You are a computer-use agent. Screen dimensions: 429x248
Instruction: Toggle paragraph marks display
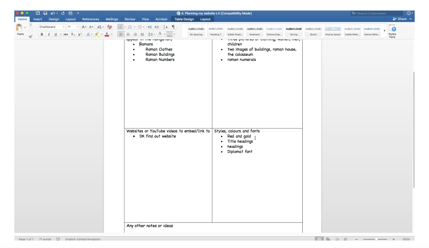(173, 27)
